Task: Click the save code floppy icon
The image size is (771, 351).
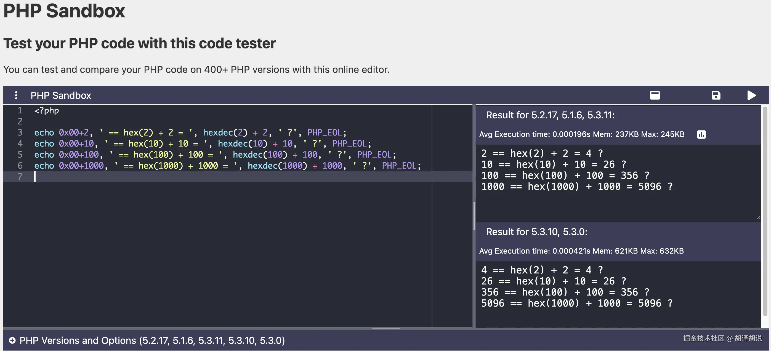Action: [716, 95]
